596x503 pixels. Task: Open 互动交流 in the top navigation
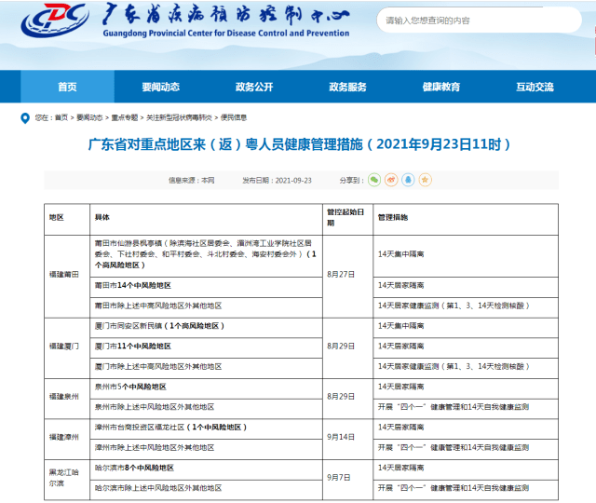click(535, 87)
